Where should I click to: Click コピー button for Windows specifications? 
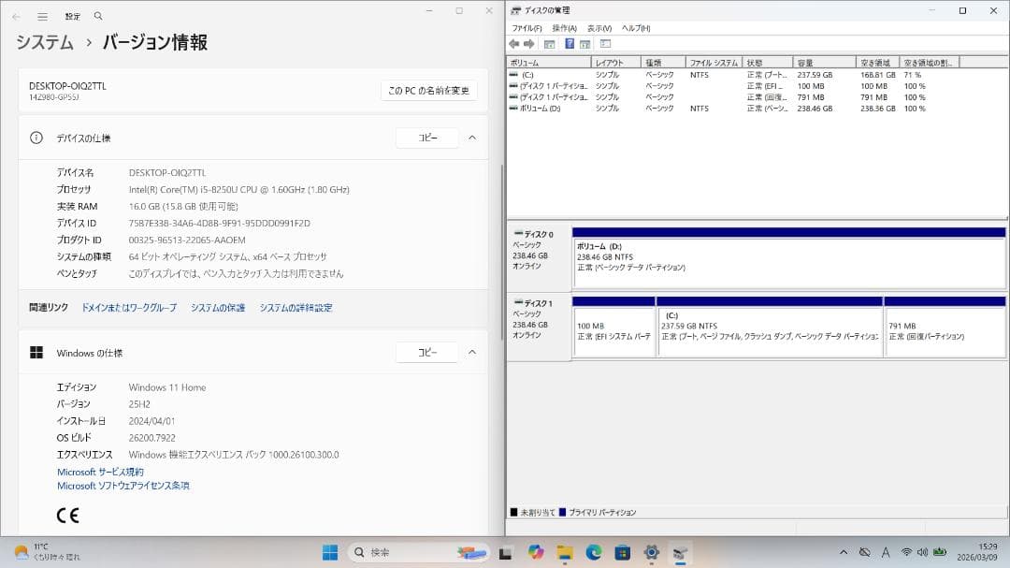click(x=427, y=353)
